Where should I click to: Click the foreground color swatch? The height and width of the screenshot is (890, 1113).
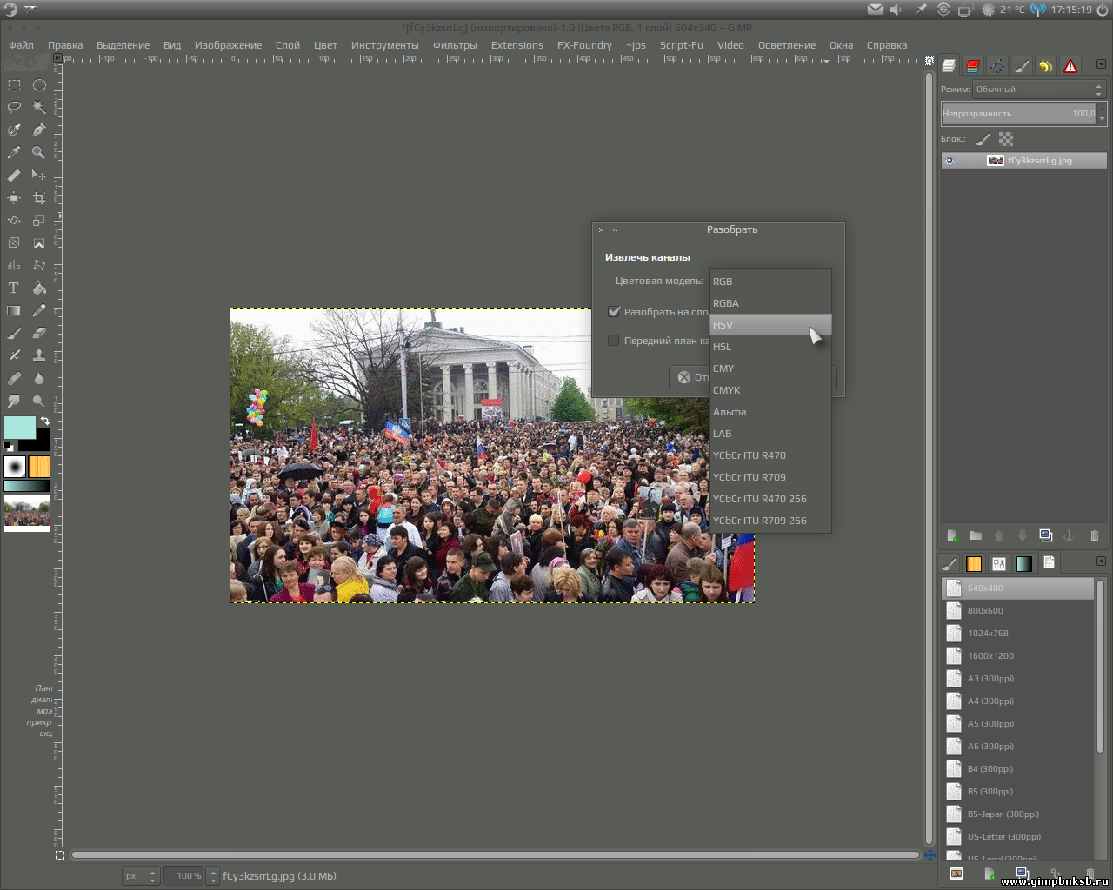(19, 428)
